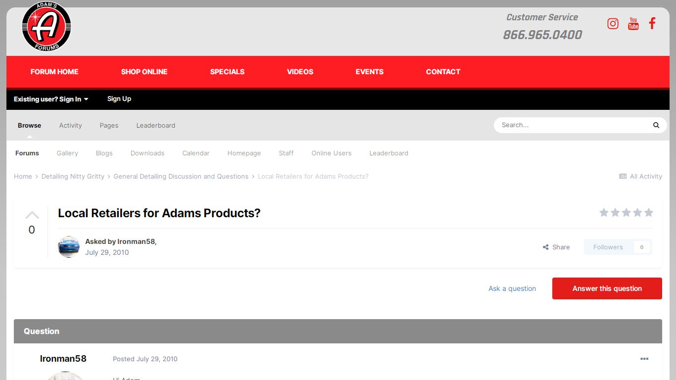Screen dimensions: 676x380
Task: Open Staff submenu link
Action: pos(286,153)
